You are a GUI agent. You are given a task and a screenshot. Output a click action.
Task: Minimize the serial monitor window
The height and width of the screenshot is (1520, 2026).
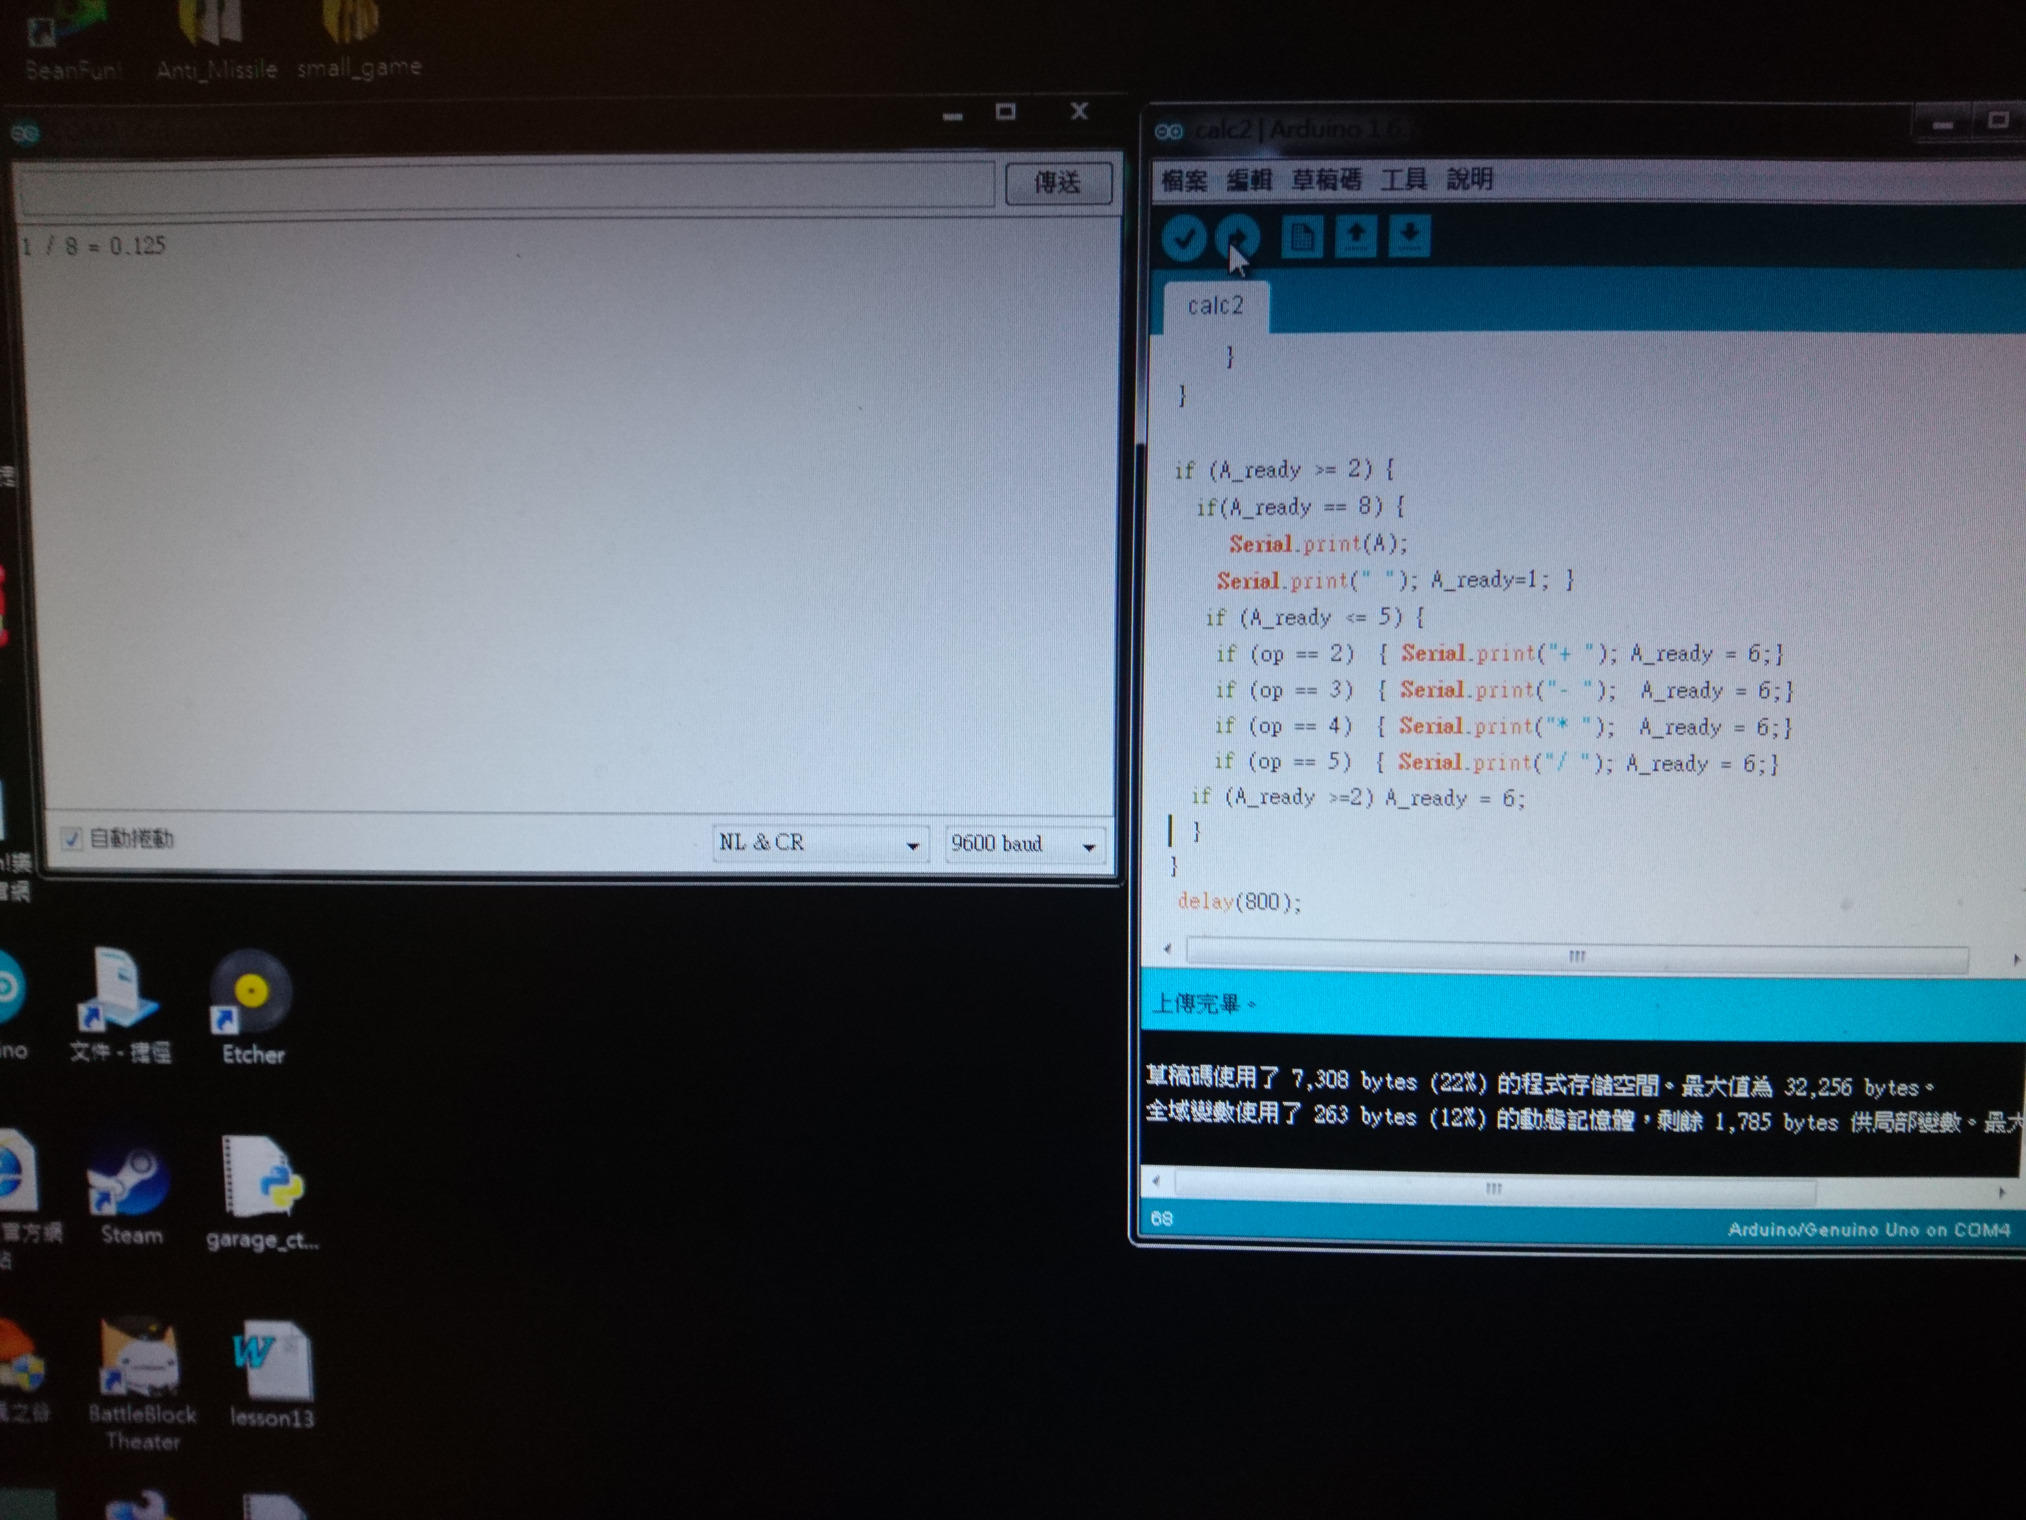click(x=952, y=116)
